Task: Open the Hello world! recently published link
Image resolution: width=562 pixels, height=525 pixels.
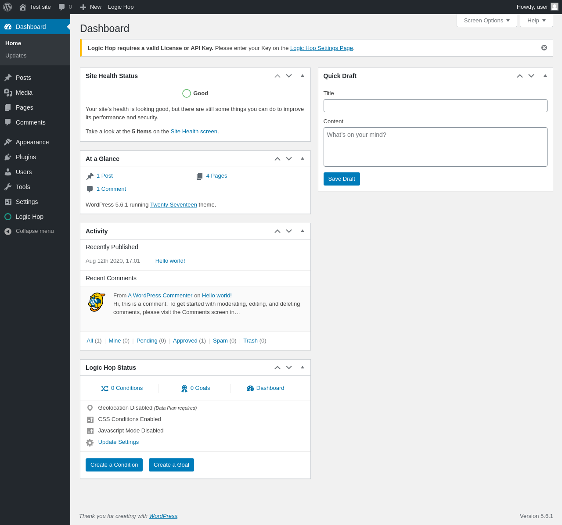Action: click(x=170, y=261)
